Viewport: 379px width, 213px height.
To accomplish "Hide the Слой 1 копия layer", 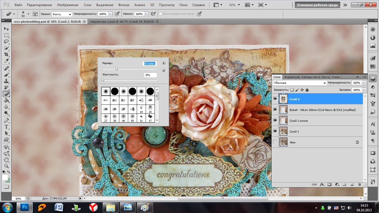I will 275,120.
